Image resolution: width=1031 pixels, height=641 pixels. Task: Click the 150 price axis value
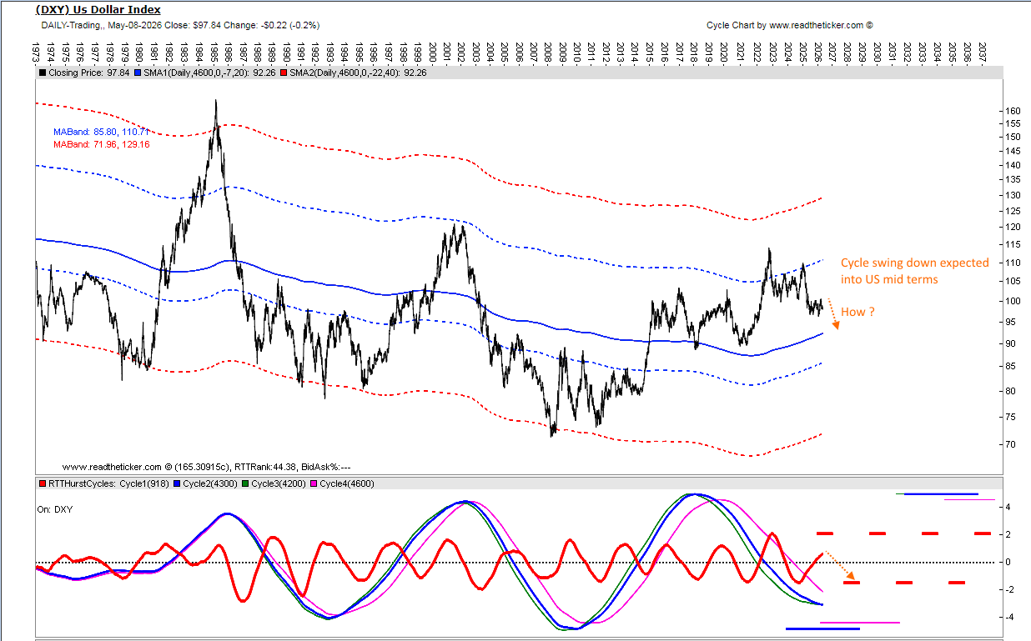[x=1011, y=137]
